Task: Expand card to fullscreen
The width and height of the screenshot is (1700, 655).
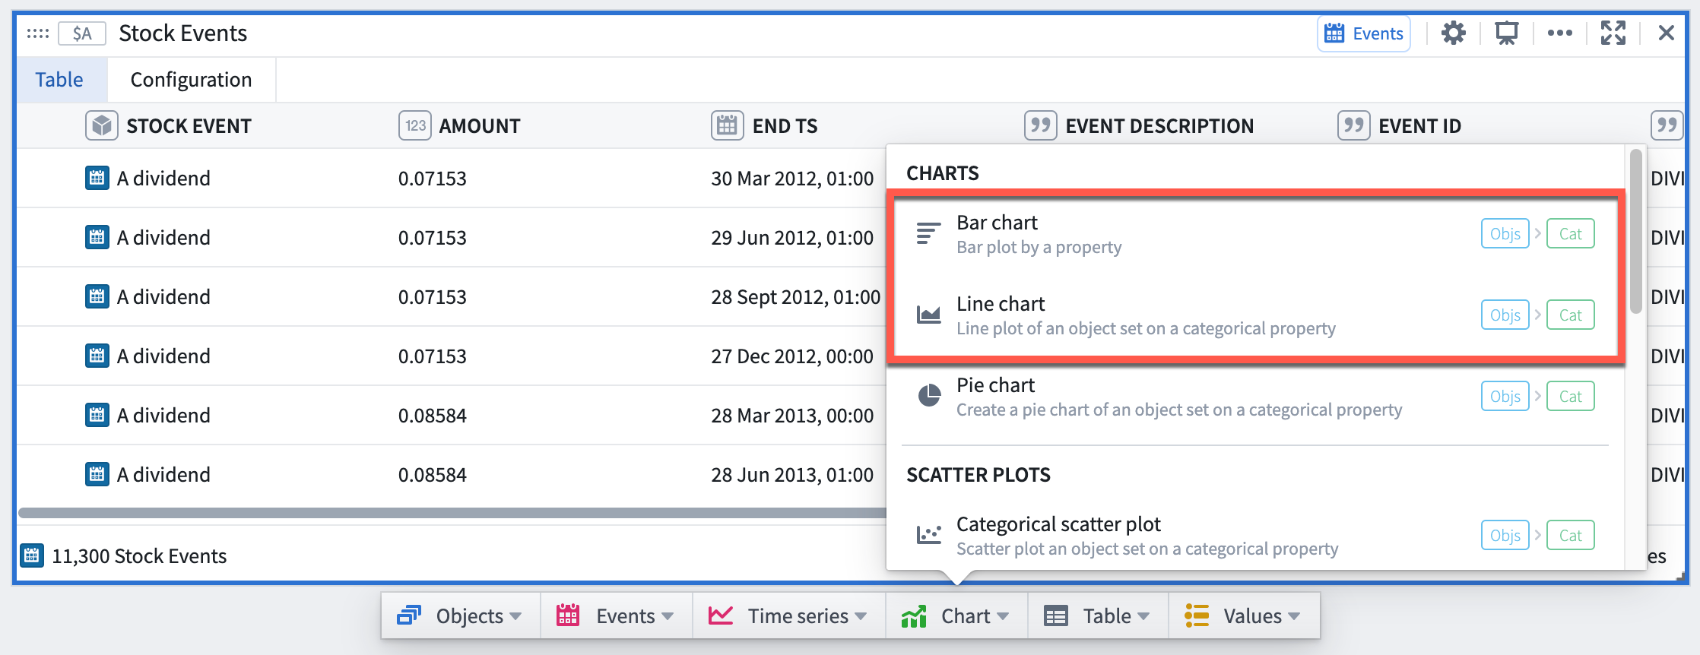Action: coord(1613,33)
